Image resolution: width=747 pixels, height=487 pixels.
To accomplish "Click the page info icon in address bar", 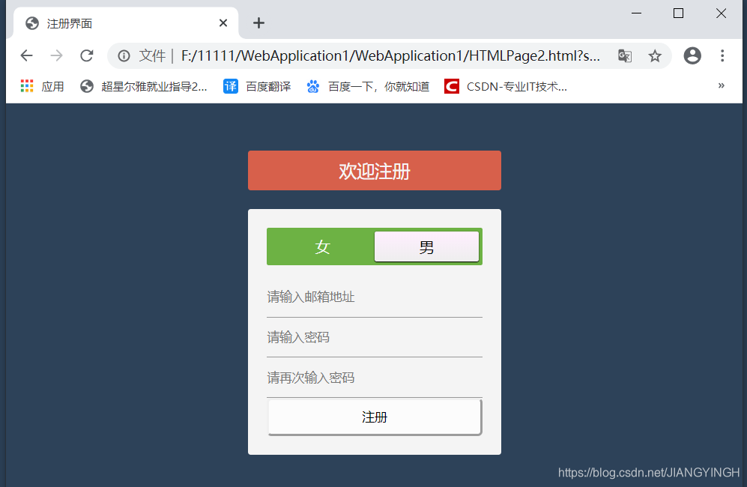I will (x=124, y=55).
